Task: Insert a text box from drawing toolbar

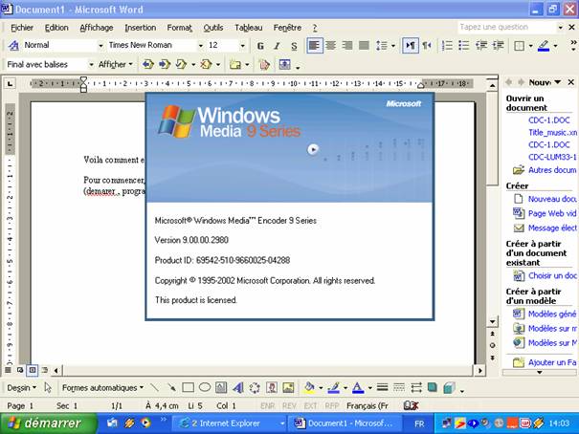Action: click(x=221, y=387)
